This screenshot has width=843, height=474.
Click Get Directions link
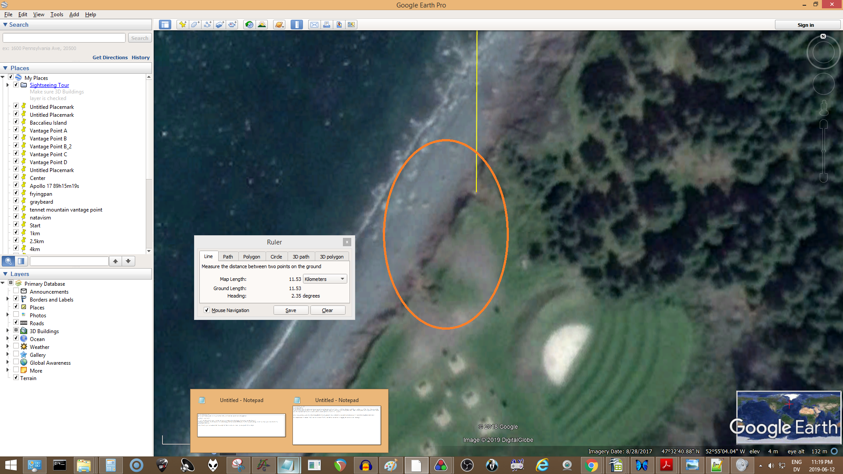[x=110, y=57]
